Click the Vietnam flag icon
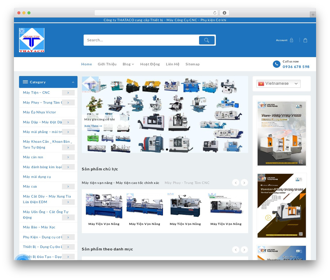 pyautogui.click(x=261, y=84)
